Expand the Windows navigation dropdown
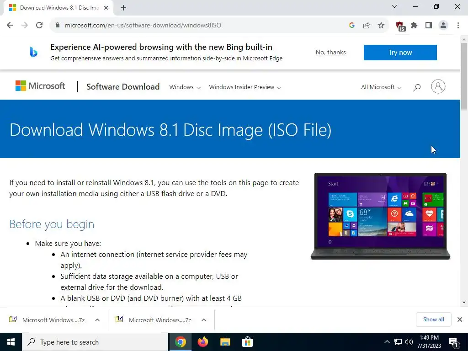The height and width of the screenshot is (351, 468). pyautogui.click(x=185, y=87)
